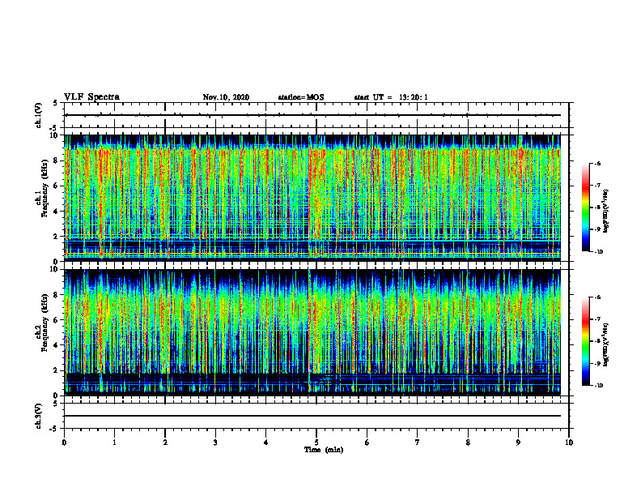This screenshot has width=641, height=496.
Task: Click the "8" kHz tick of ch.1 spectrogram
Action: [x=56, y=160]
